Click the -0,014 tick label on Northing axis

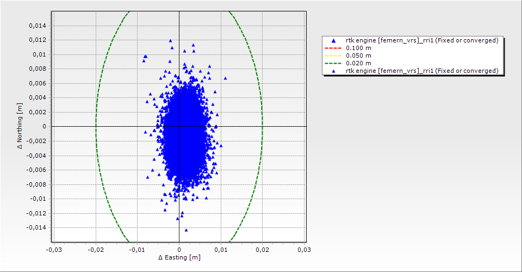[37, 227]
